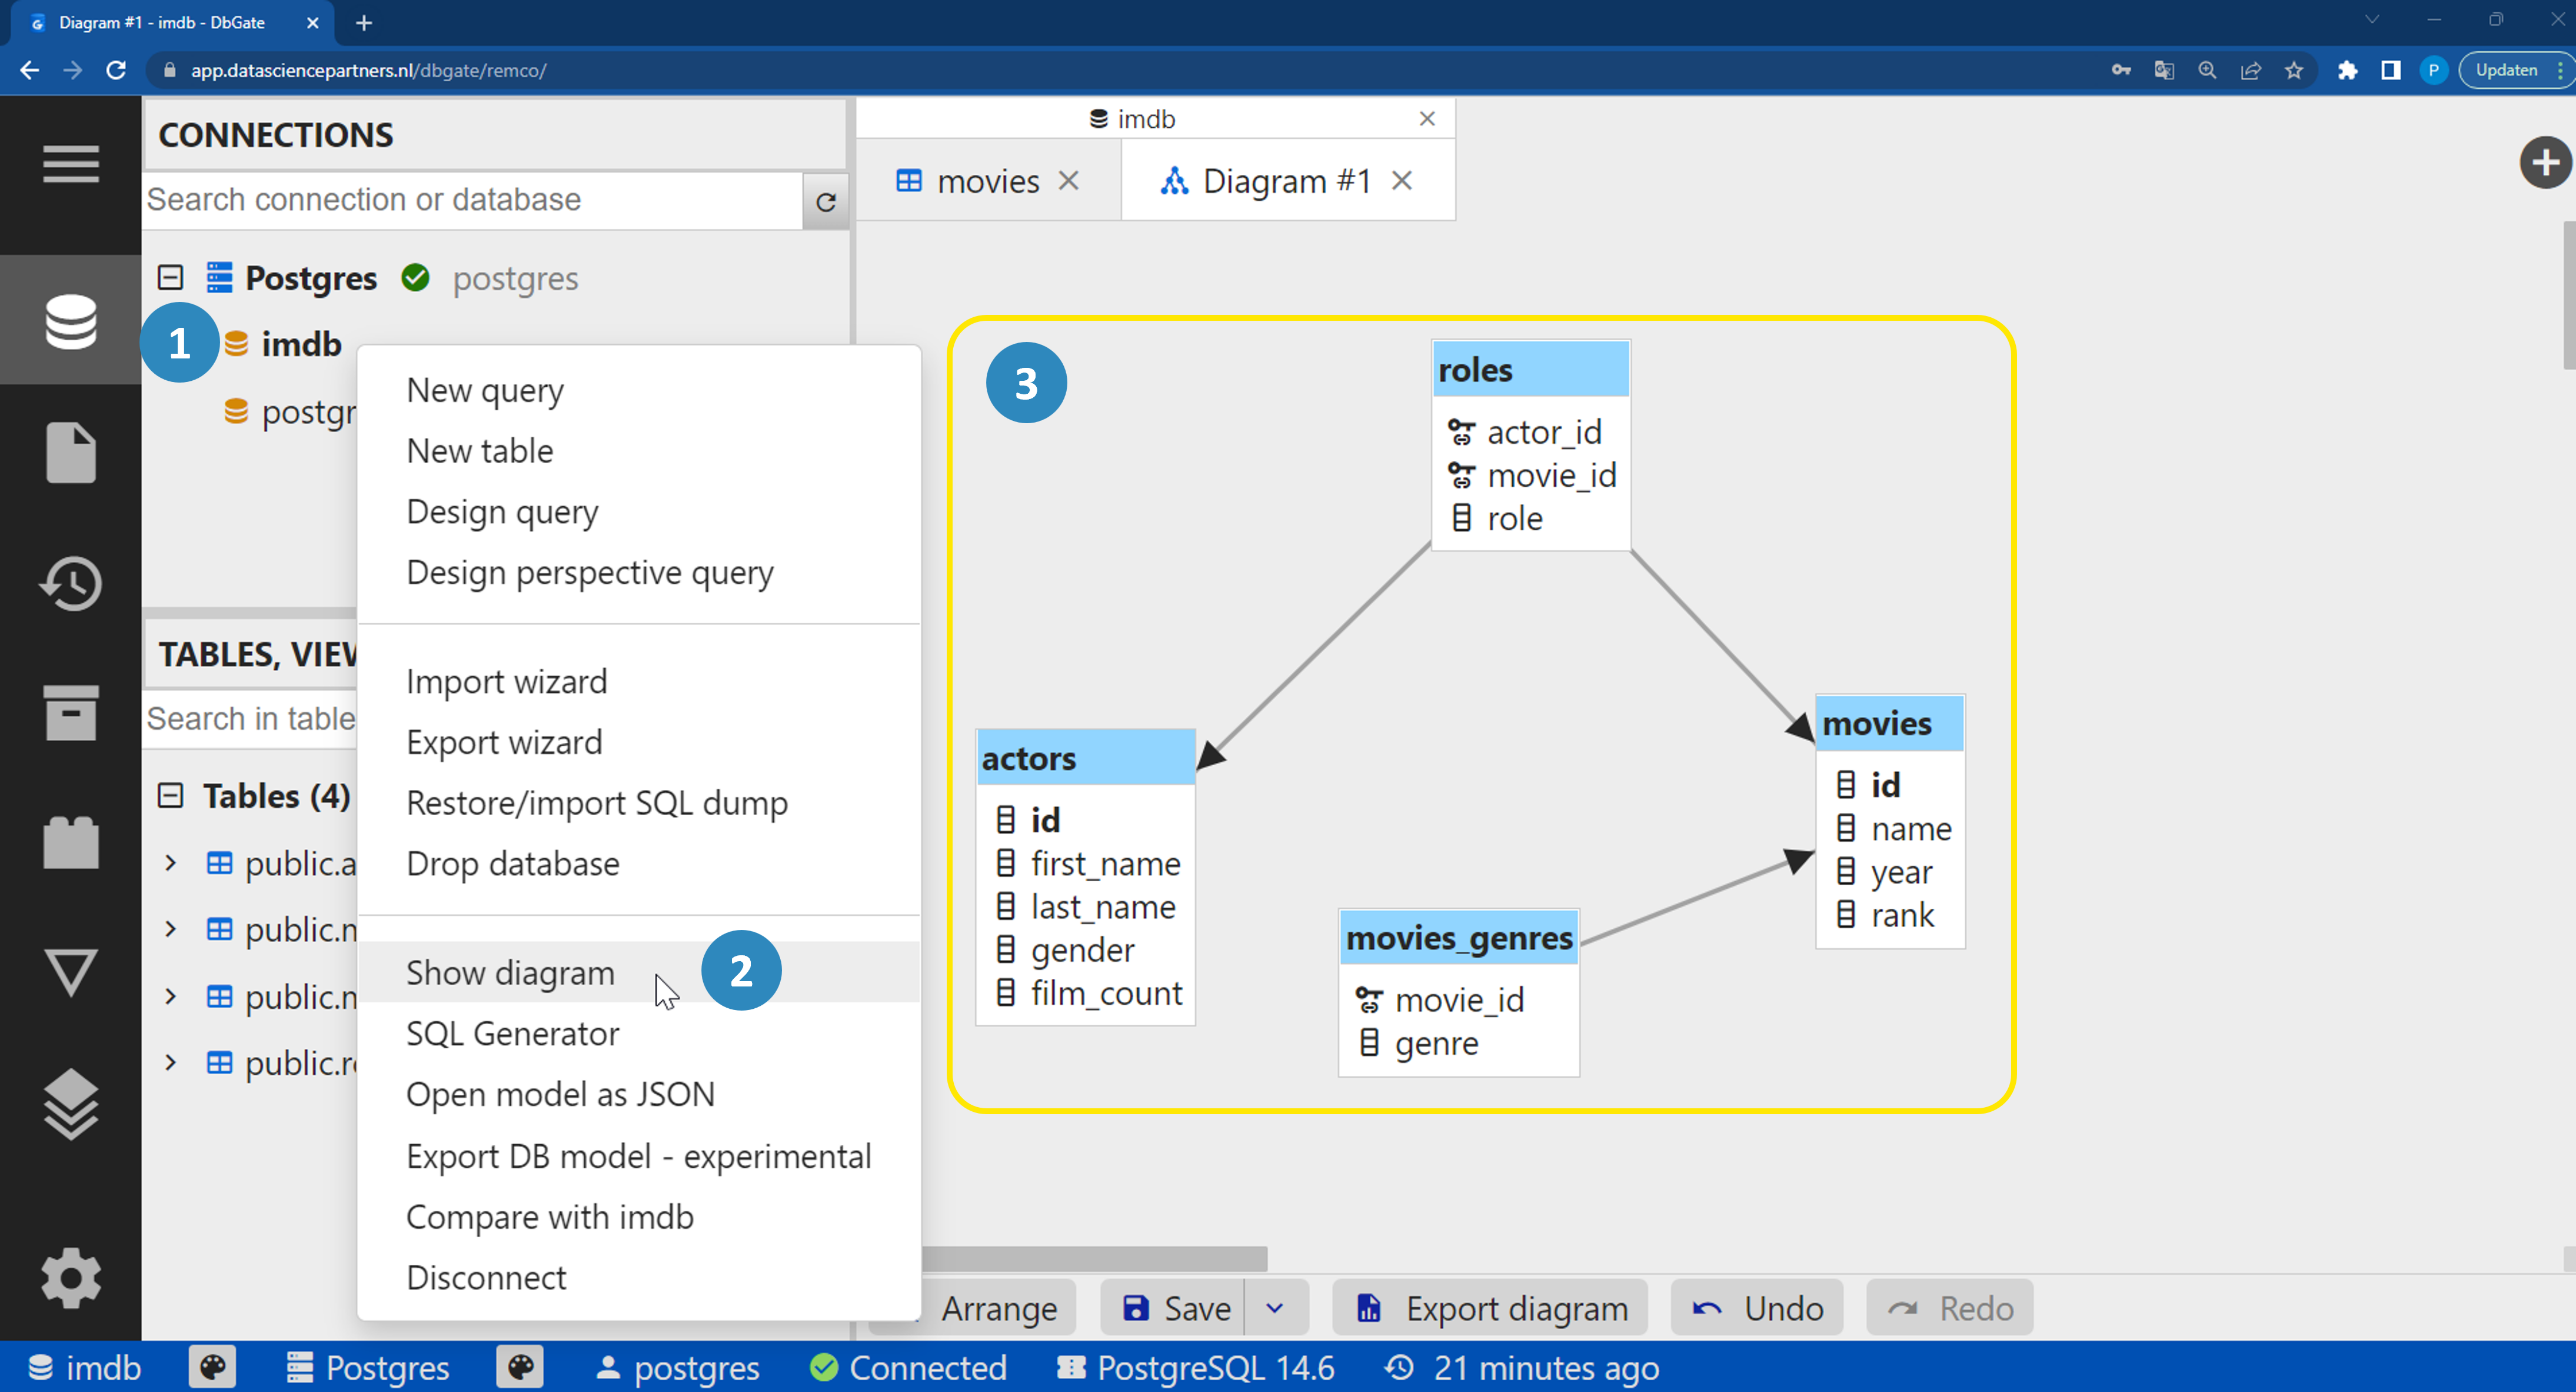Focus the Search connection or database field
The height and width of the screenshot is (1392, 2576).
coord(473,200)
